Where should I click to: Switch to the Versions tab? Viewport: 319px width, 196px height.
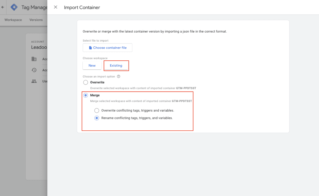click(x=36, y=20)
